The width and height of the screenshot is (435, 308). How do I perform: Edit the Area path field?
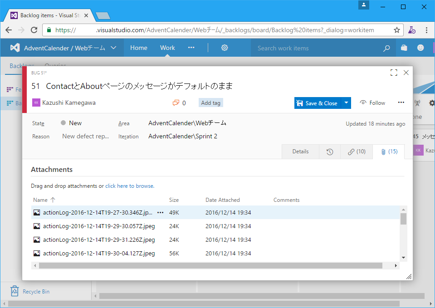(x=187, y=123)
